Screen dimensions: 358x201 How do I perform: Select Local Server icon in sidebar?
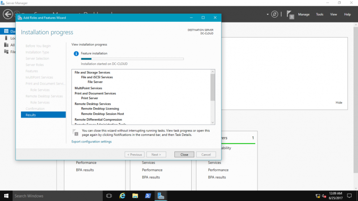6,38
